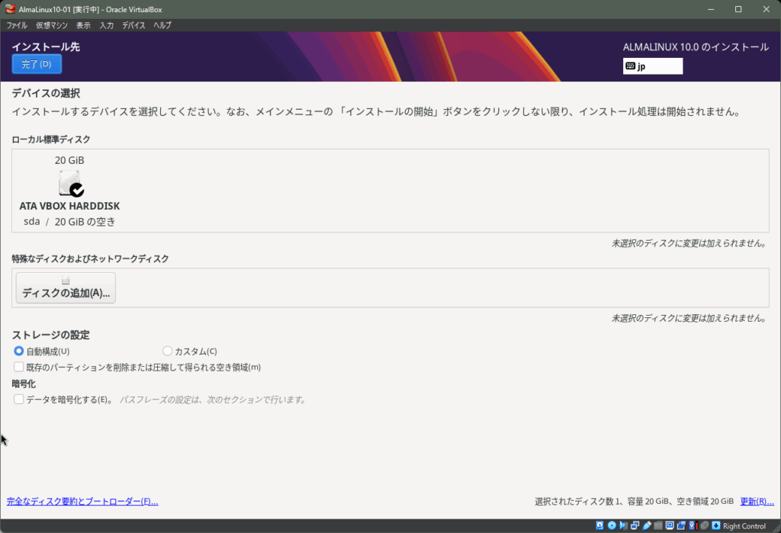Maximize the VirtualBox window
Image resolution: width=781 pixels, height=533 pixels.
pyautogui.click(x=738, y=9)
